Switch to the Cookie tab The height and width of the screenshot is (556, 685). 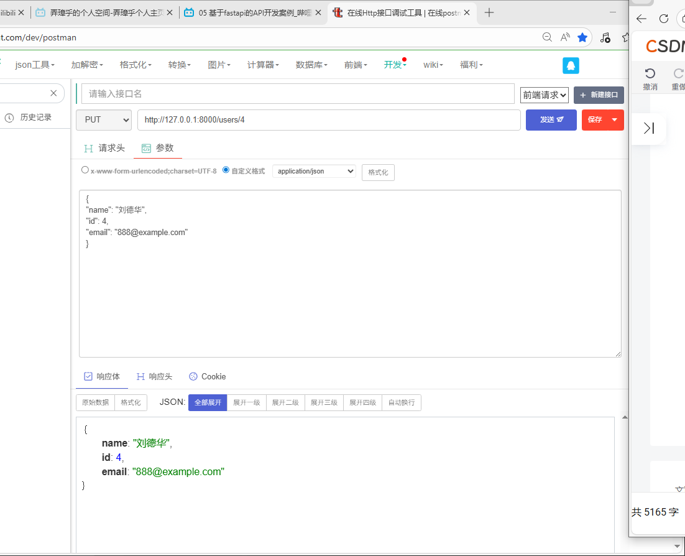coord(208,376)
